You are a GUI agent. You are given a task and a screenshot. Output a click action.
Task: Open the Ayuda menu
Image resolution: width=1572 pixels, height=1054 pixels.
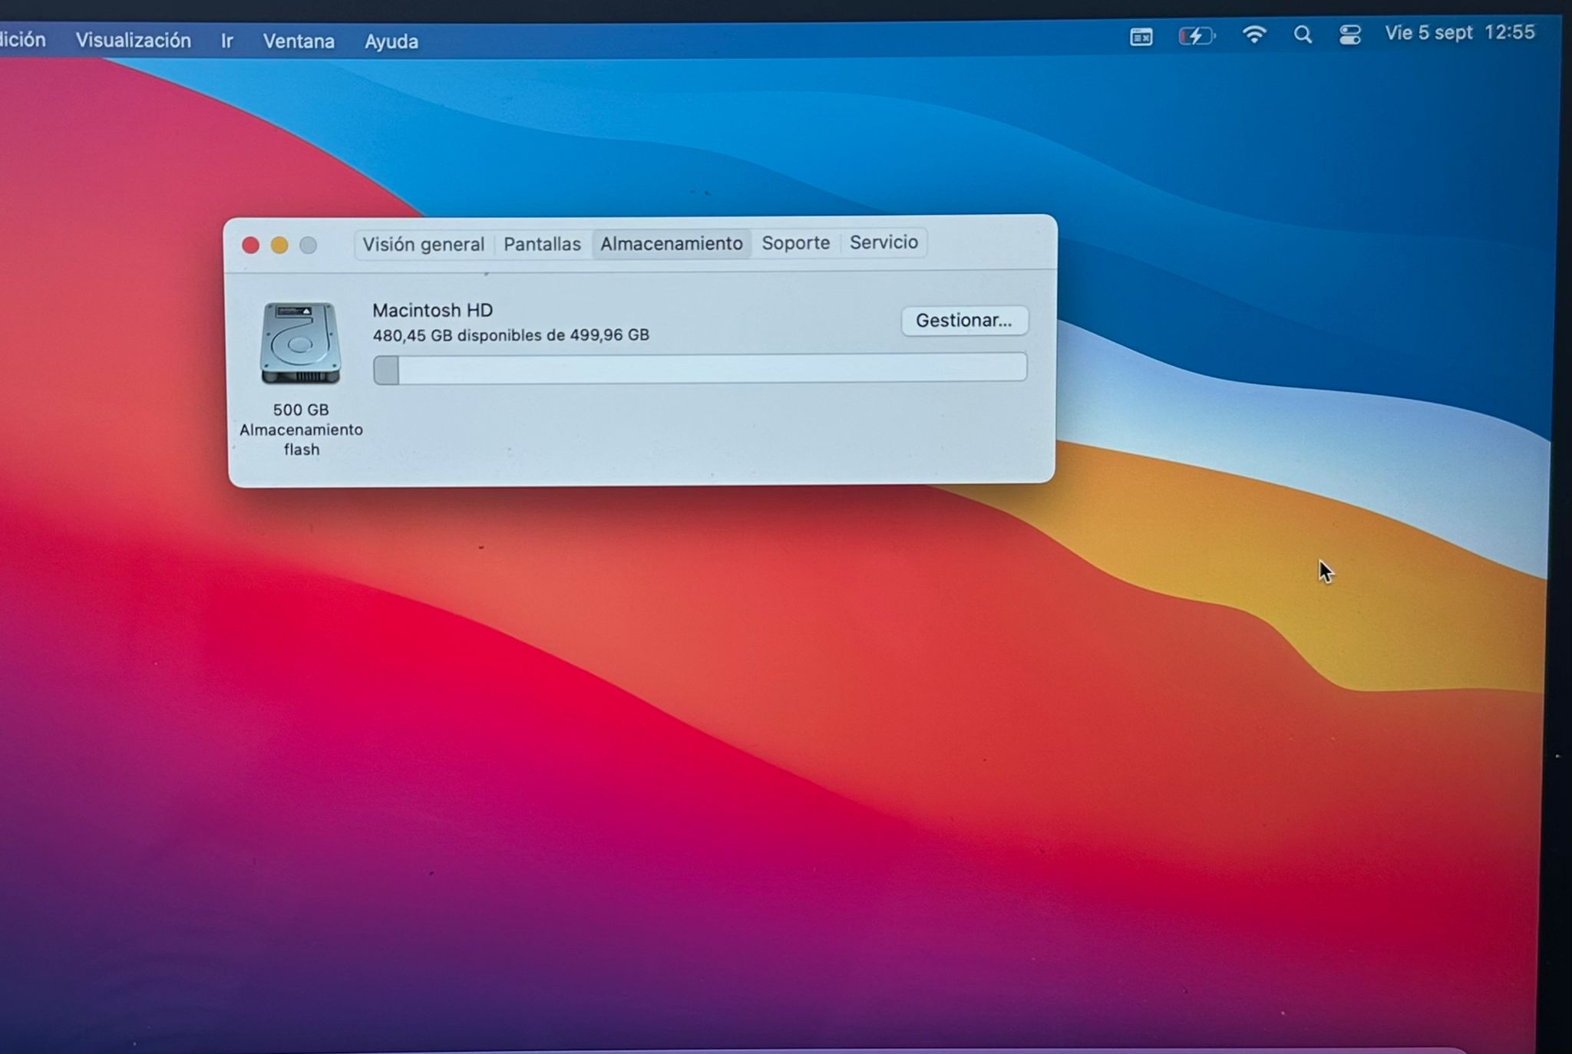click(x=391, y=41)
